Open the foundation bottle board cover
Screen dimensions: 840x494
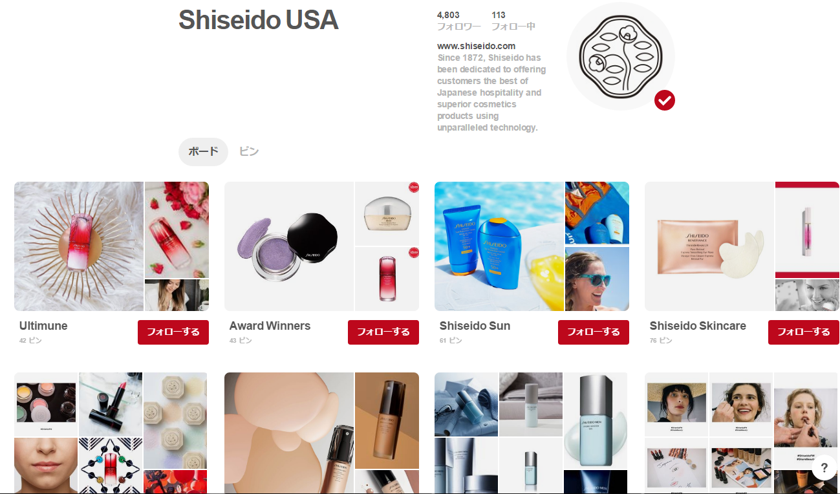click(289, 433)
